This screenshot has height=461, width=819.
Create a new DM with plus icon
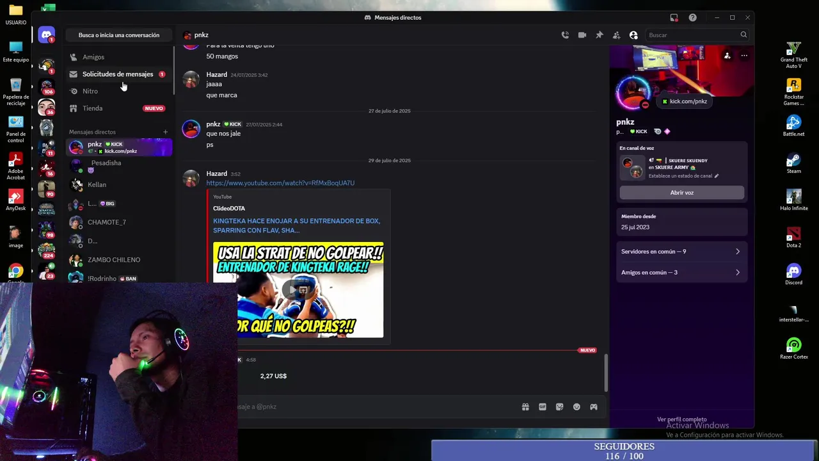[x=165, y=132]
